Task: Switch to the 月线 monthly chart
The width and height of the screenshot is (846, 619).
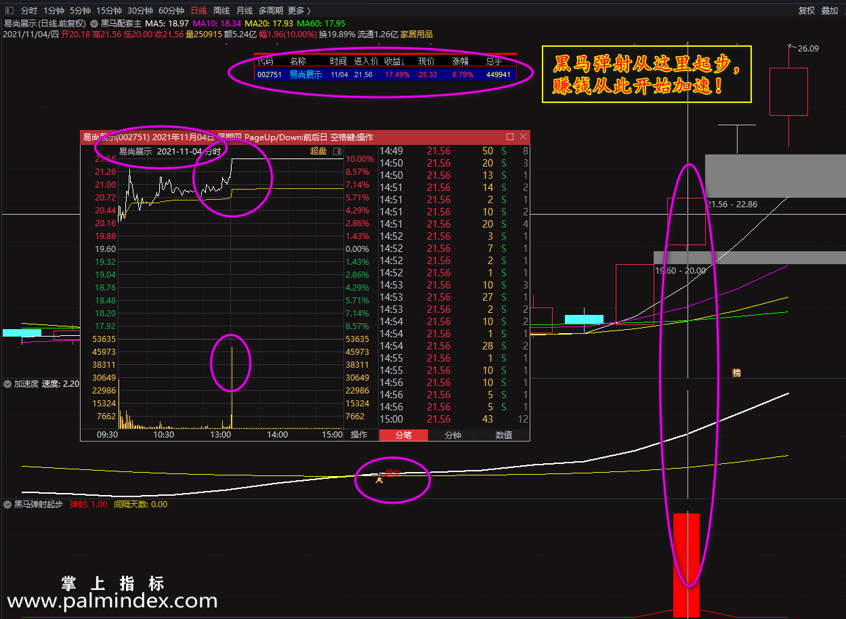Action: [x=245, y=11]
